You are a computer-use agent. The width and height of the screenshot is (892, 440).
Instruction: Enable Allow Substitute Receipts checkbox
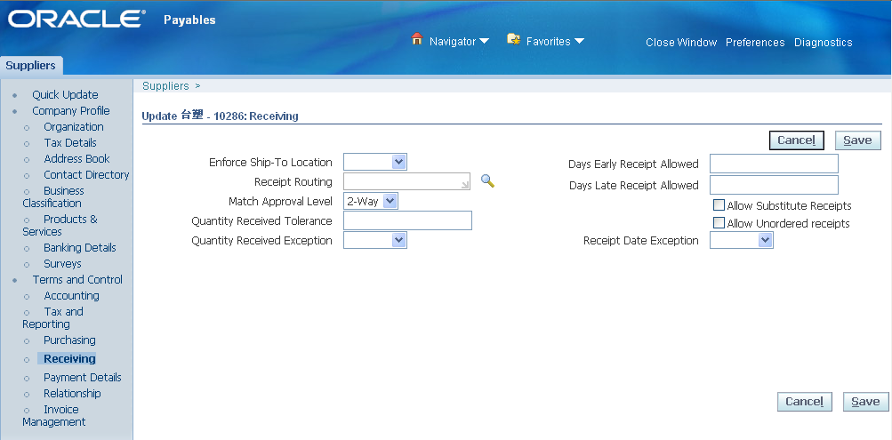tap(719, 204)
